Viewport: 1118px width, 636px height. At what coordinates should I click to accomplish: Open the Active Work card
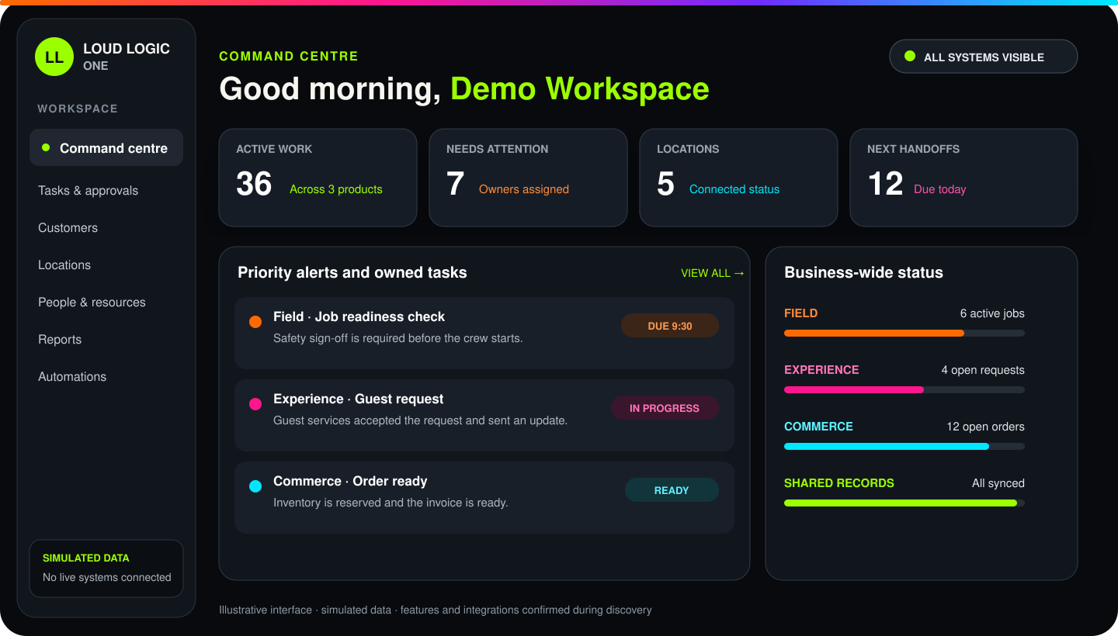(x=318, y=178)
